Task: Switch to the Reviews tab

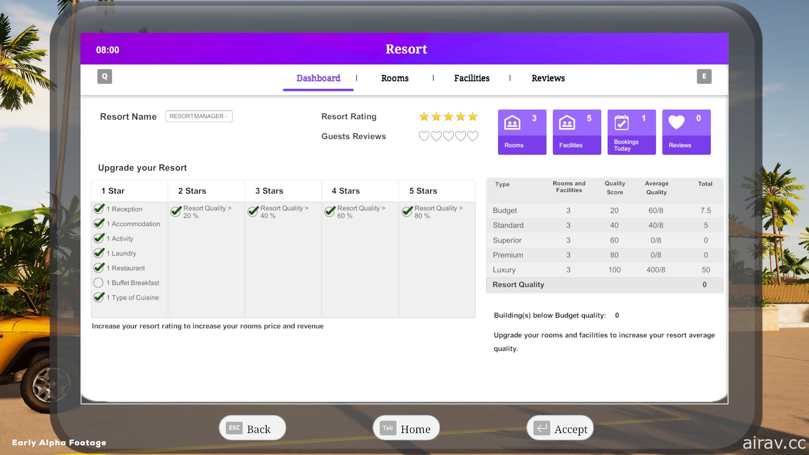Action: (x=547, y=78)
